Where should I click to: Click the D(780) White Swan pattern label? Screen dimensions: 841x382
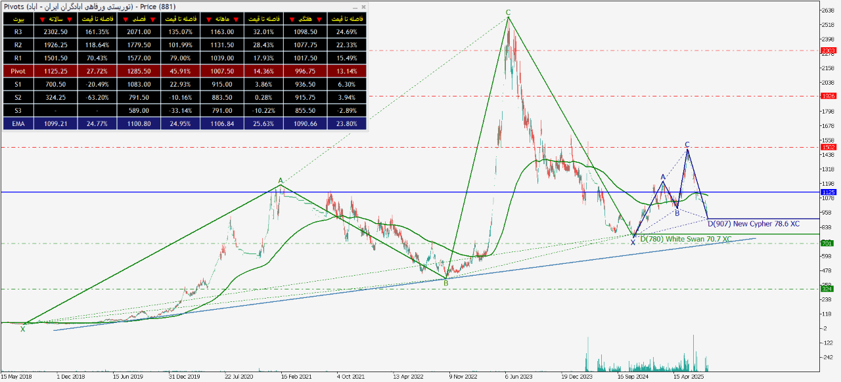(x=685, y=239)
